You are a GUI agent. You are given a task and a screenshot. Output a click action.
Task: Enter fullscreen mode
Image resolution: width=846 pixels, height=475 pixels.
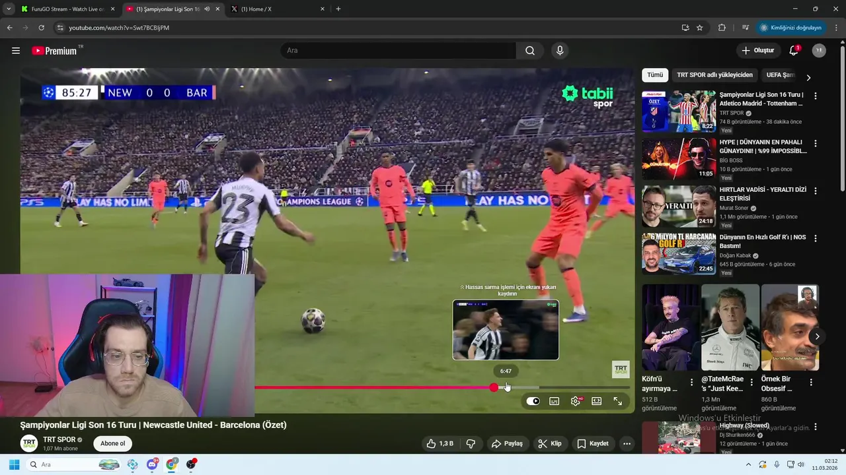pos(618,401)
